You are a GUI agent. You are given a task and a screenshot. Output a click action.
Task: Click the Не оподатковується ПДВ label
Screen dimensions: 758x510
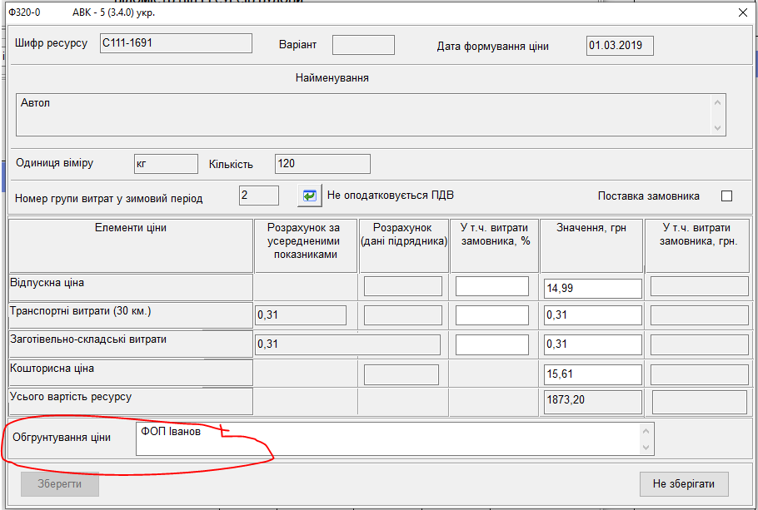tap(391, 196)
